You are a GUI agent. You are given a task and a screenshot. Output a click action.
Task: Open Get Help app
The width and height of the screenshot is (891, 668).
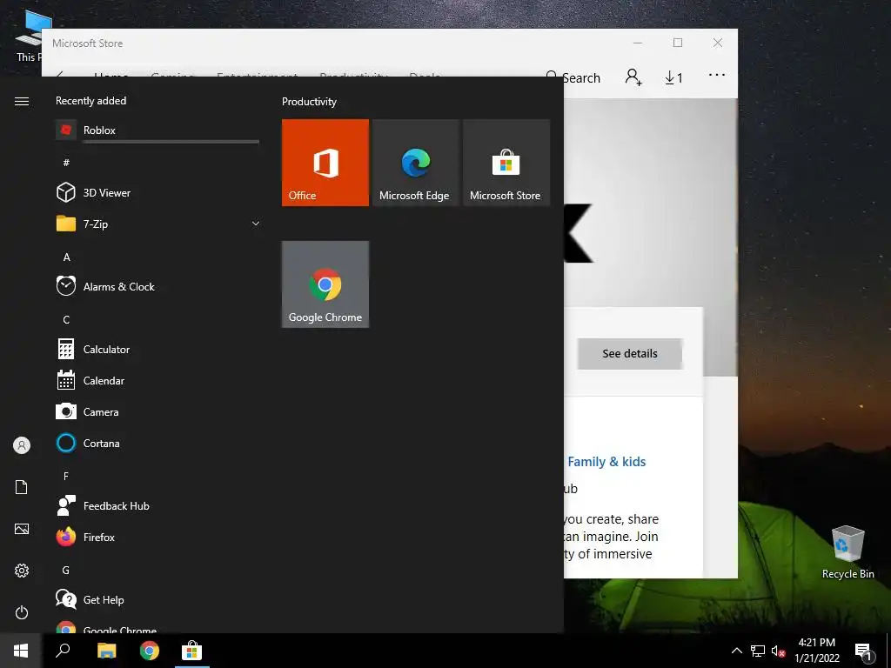tap(157, 600)
